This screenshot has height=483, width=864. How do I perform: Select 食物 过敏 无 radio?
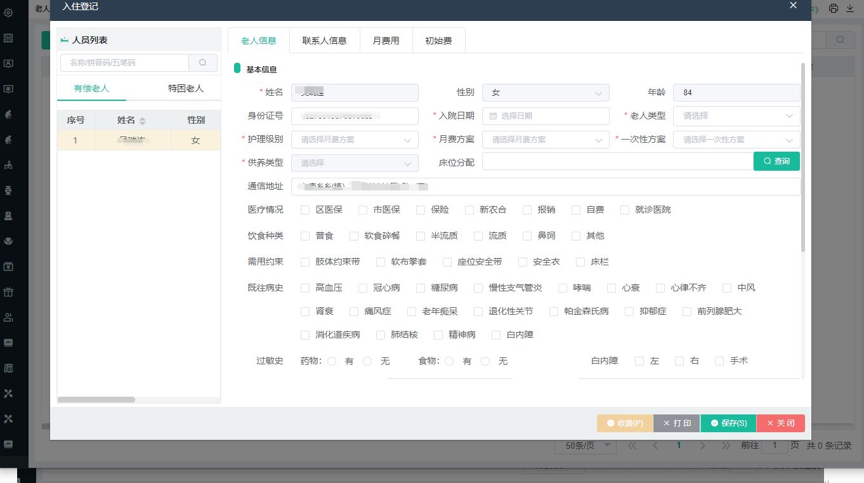click(485, 361)
